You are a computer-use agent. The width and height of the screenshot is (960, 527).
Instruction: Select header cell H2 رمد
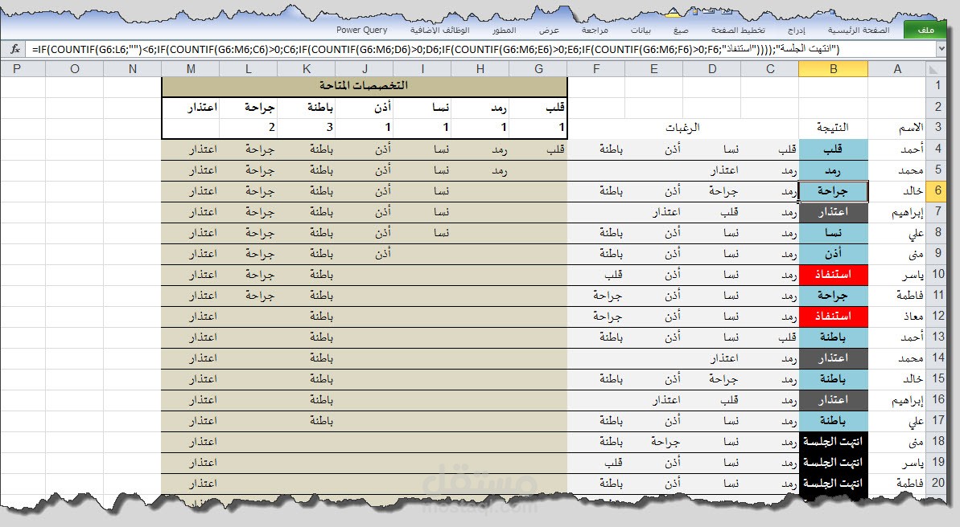pyautogui.click(x=480, y=108)
